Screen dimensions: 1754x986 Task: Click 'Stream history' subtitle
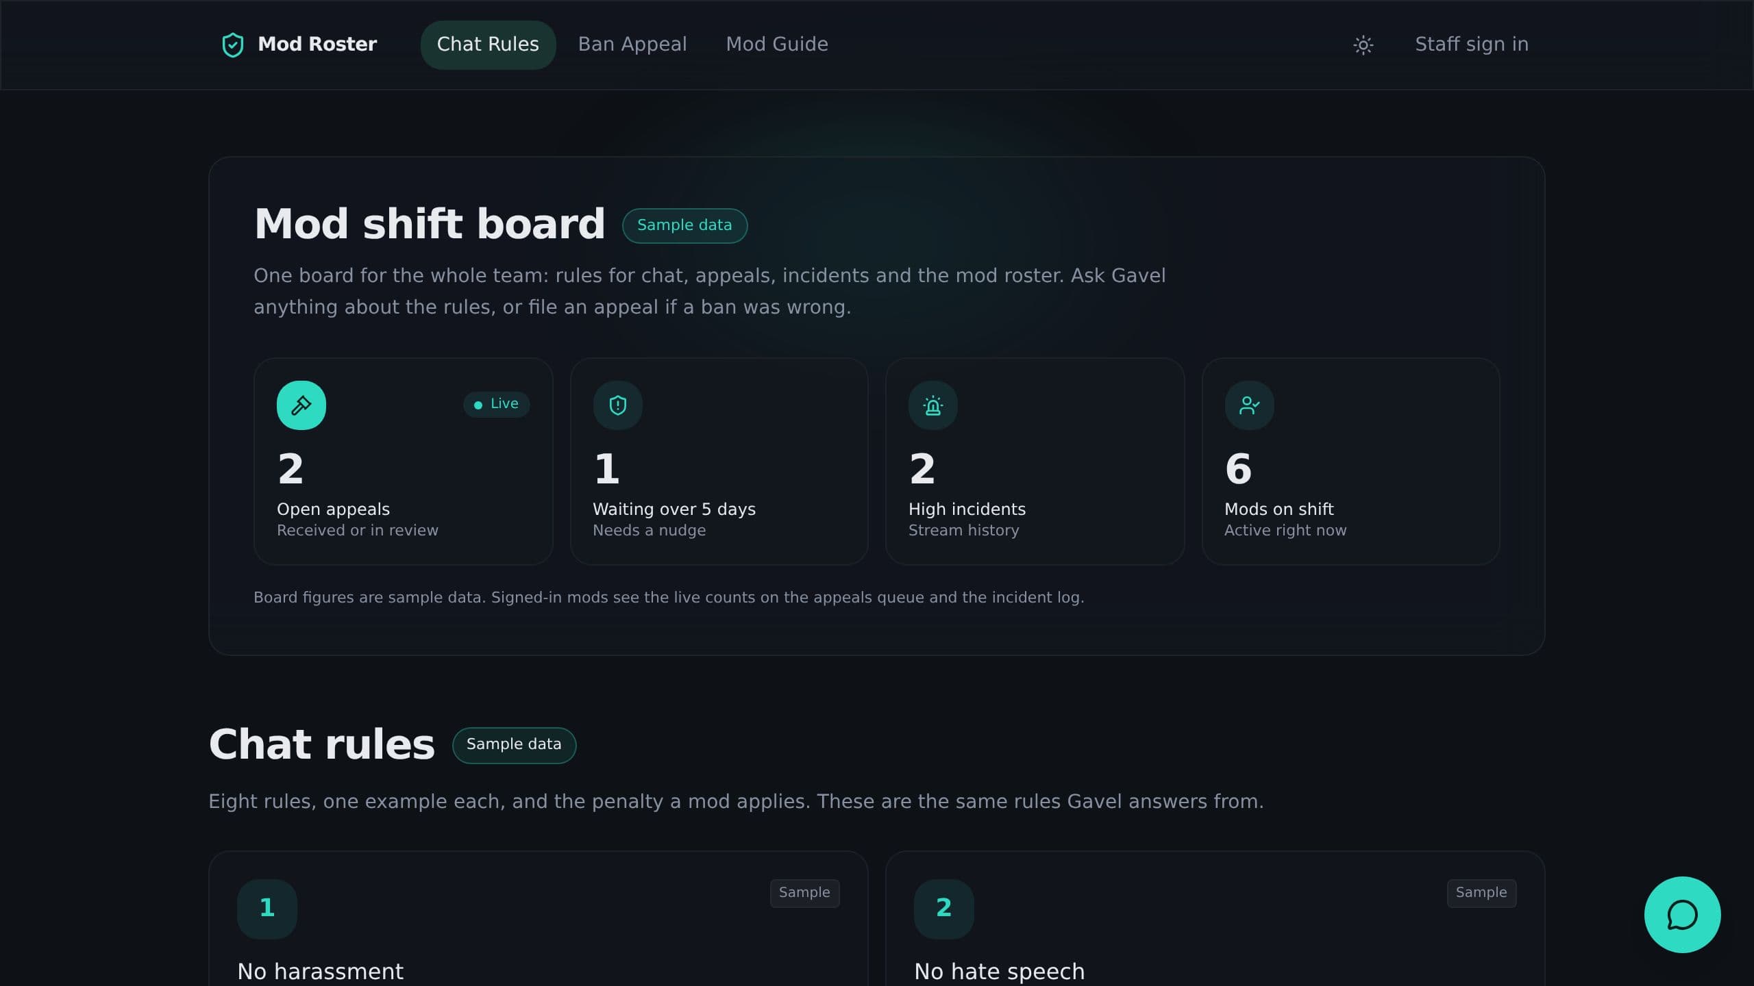[963, 531]
